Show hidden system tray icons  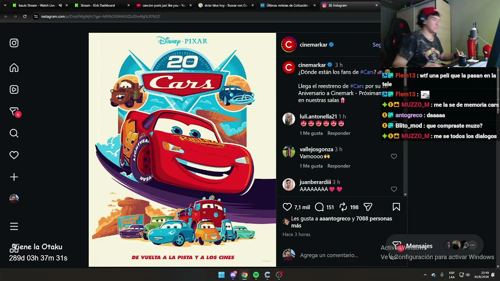pyautogui.click(x=425, y=275)
